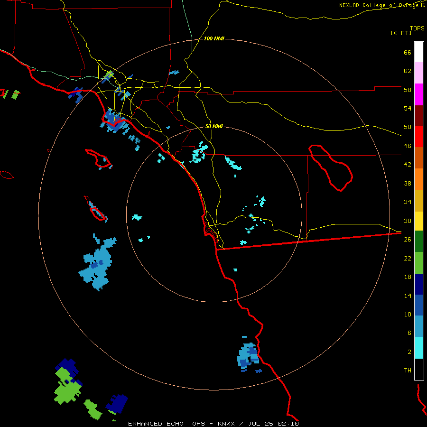Click the '18' legend value
Image resolution: width=427 pixels, height=427 pixels.
coord(408,277)
